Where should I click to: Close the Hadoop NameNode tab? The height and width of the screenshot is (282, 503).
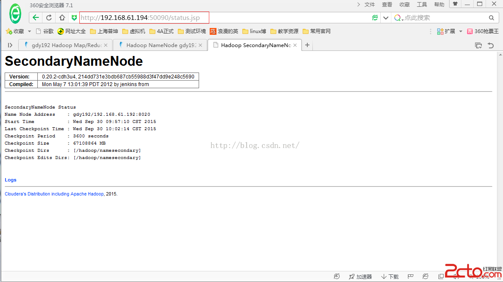(x=200, y=45)
